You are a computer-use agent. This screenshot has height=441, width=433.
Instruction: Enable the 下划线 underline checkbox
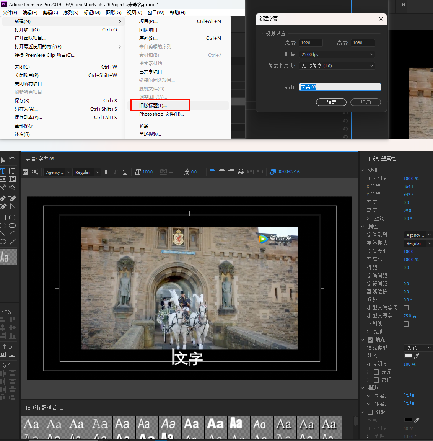click(406, 324)
